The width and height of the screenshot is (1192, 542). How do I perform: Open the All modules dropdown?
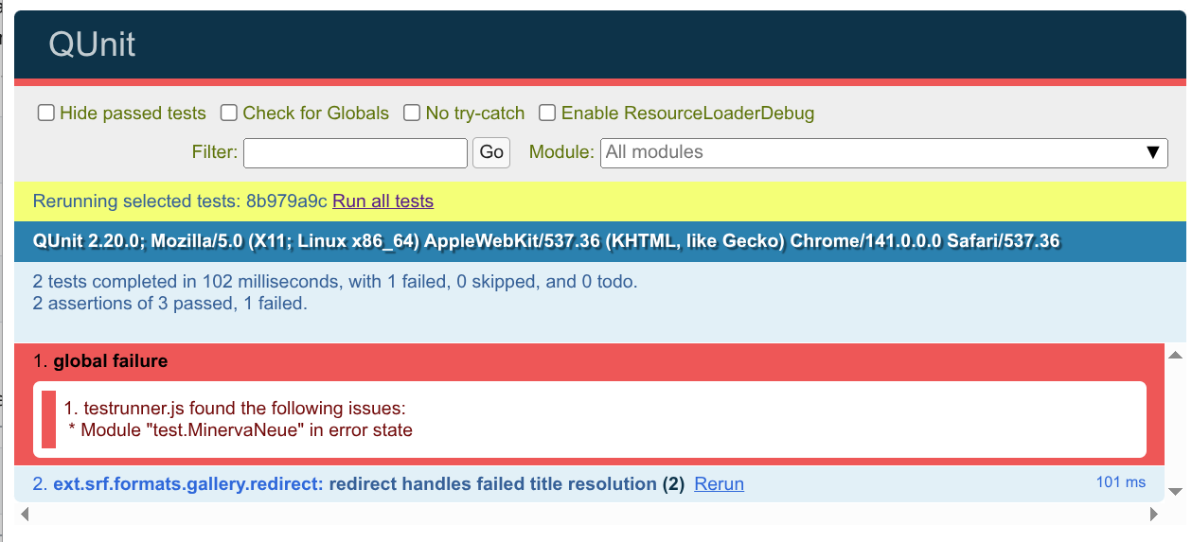pos(871,152)
